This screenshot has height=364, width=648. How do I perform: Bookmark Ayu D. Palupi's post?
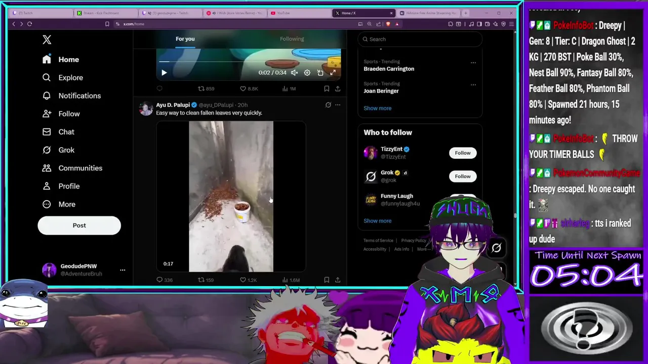click(327, 280)
